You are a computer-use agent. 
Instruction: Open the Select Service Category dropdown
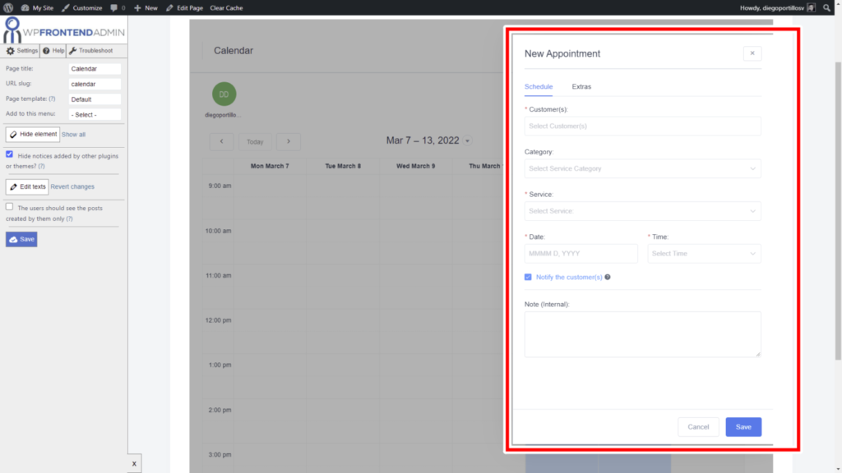click(642, 168)
